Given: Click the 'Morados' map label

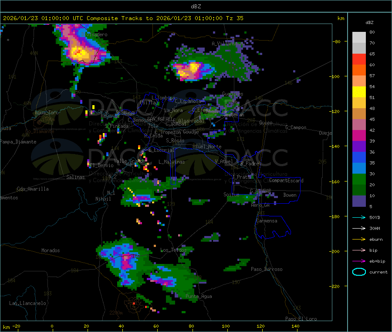Looking at the screenshot, I should (x=51, y=250).
